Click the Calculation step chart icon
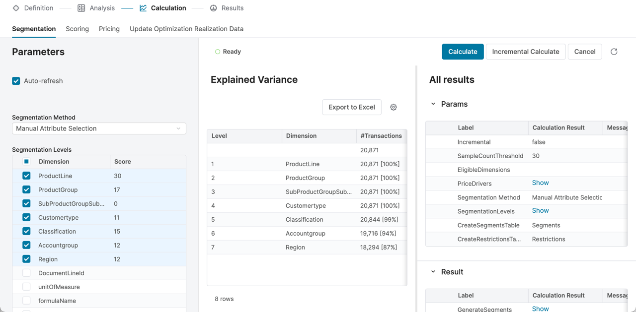 [x=143, y=8]
